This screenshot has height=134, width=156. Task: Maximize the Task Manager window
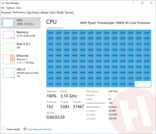pos(142,3)
